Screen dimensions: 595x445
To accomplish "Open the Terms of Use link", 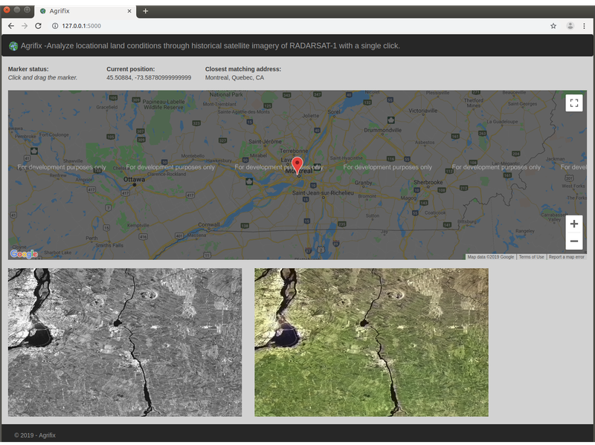I will pyautogui.click(x=531, y=257).
